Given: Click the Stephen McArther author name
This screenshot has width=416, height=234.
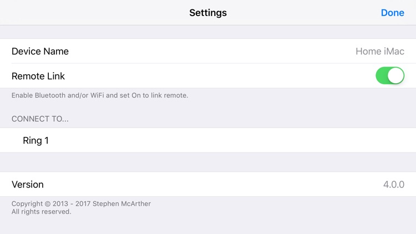Looking at the screenshot, I should click(x=121, y=204).
